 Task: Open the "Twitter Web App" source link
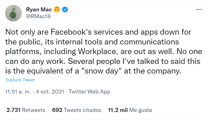[x=89, y=92]
